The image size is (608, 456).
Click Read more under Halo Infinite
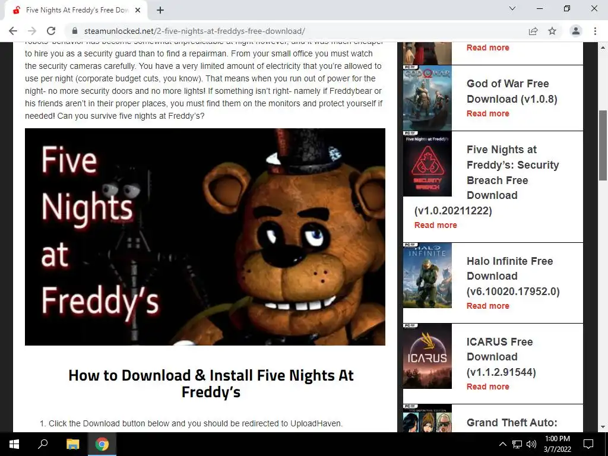(488, 306)
